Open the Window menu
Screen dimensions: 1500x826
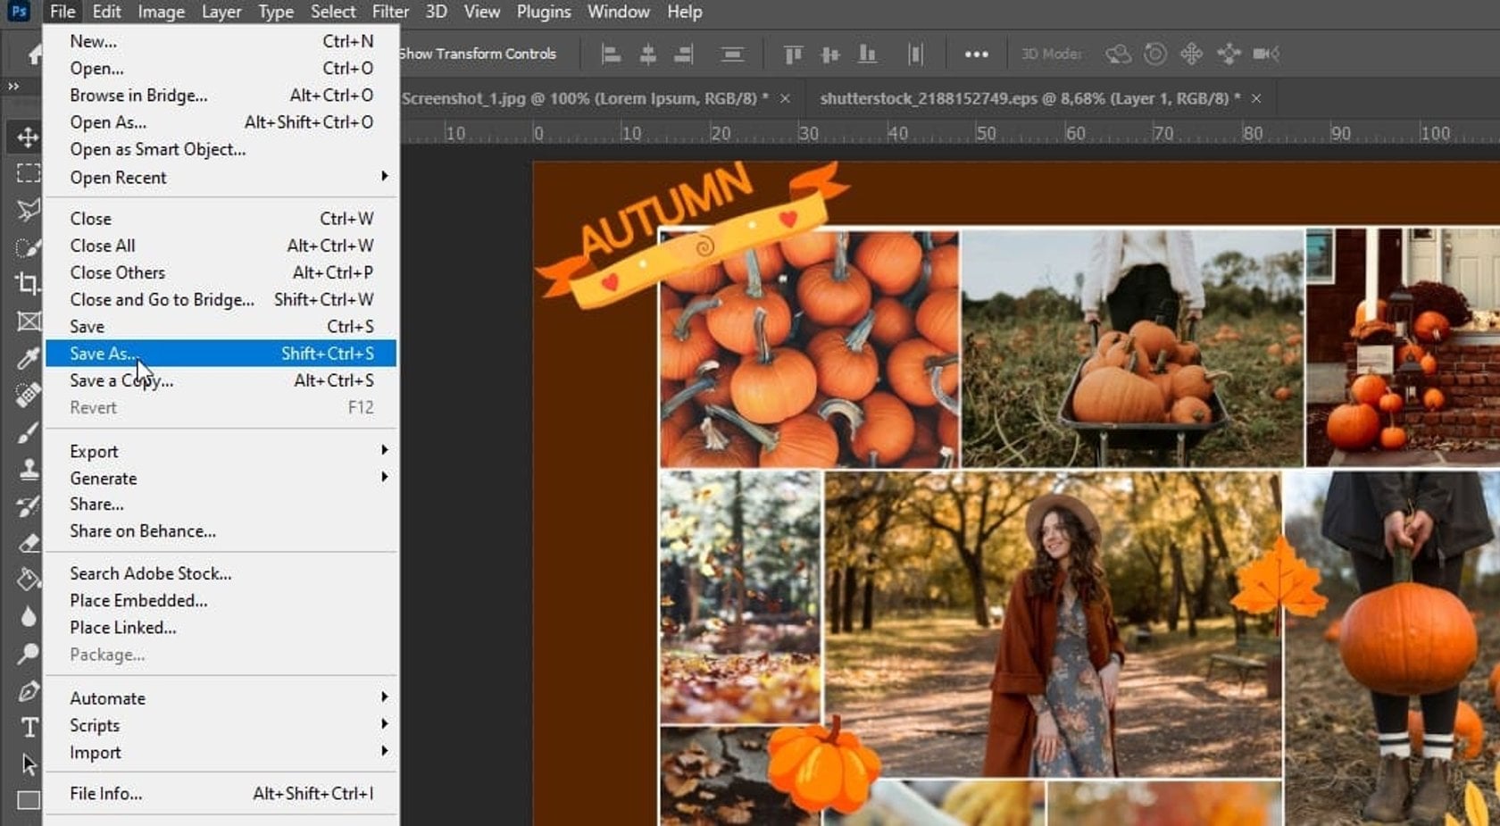pos(619,12)
